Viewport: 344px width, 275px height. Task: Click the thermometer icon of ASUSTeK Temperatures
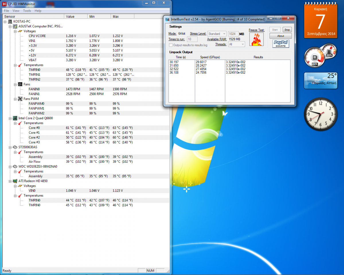coord(20,65)
